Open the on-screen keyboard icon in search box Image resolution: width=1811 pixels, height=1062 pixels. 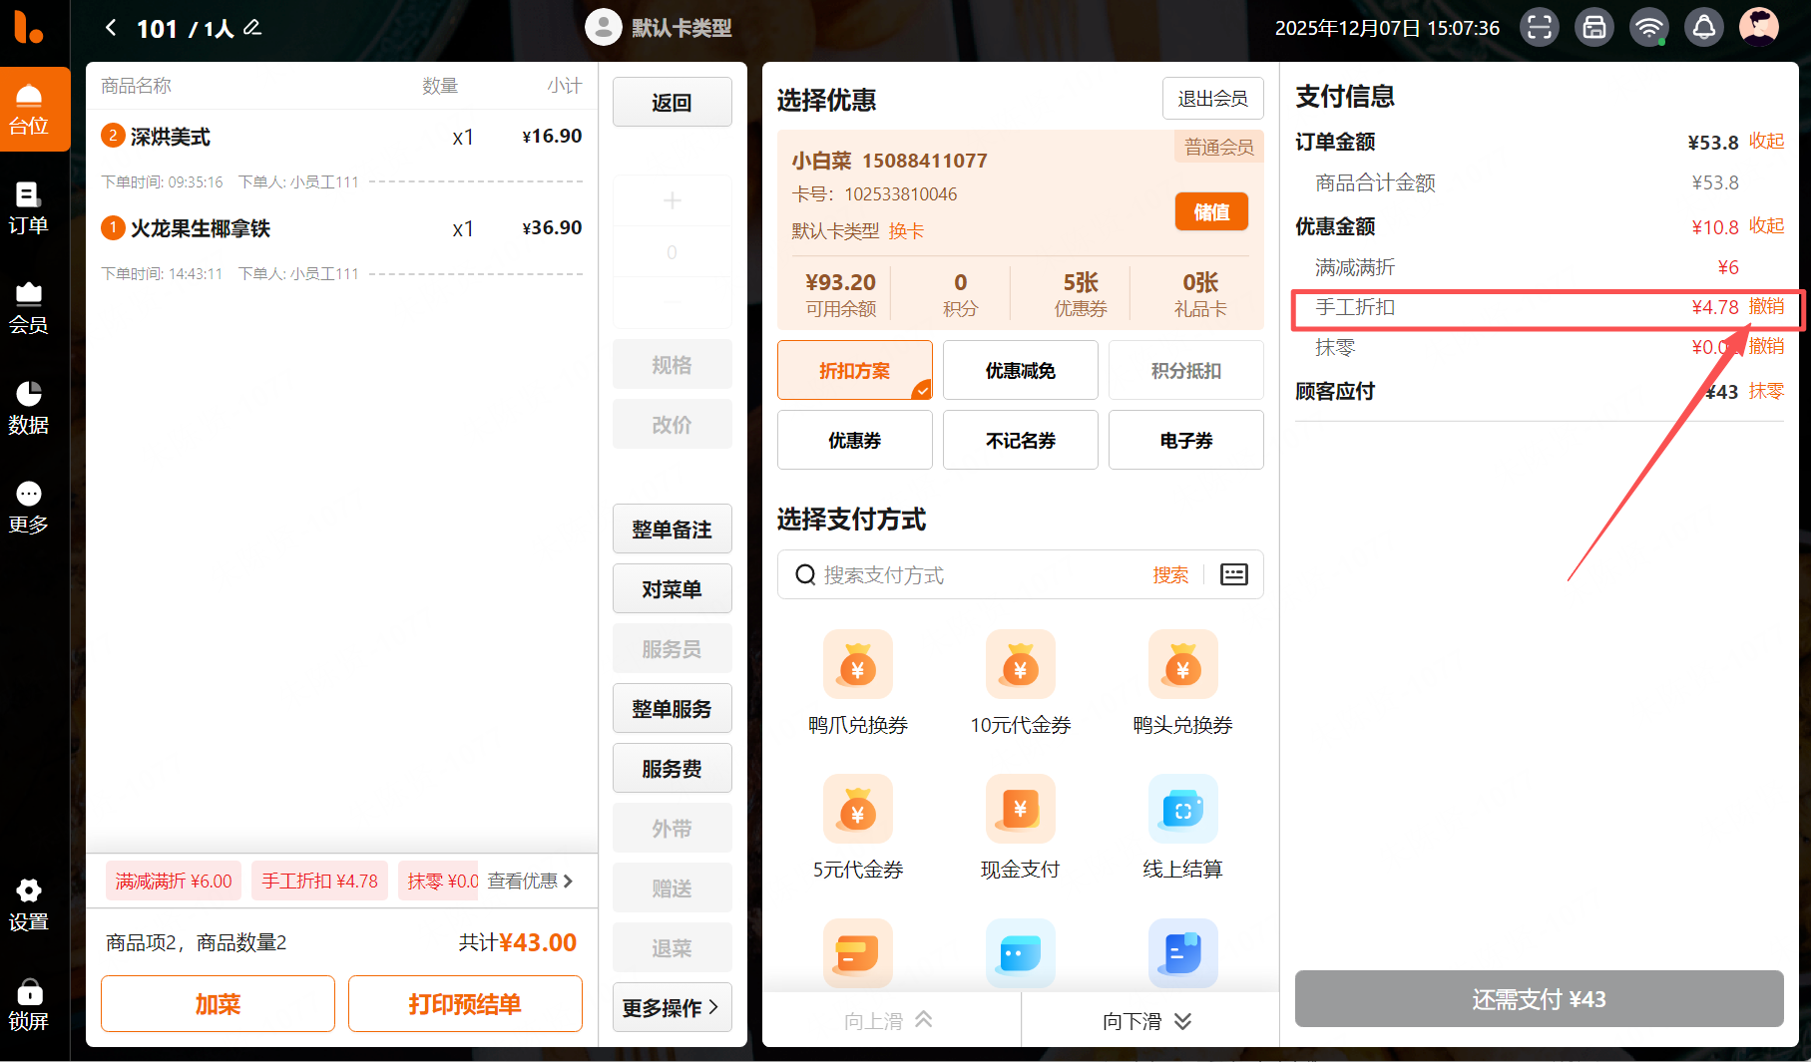point(1234,574)
